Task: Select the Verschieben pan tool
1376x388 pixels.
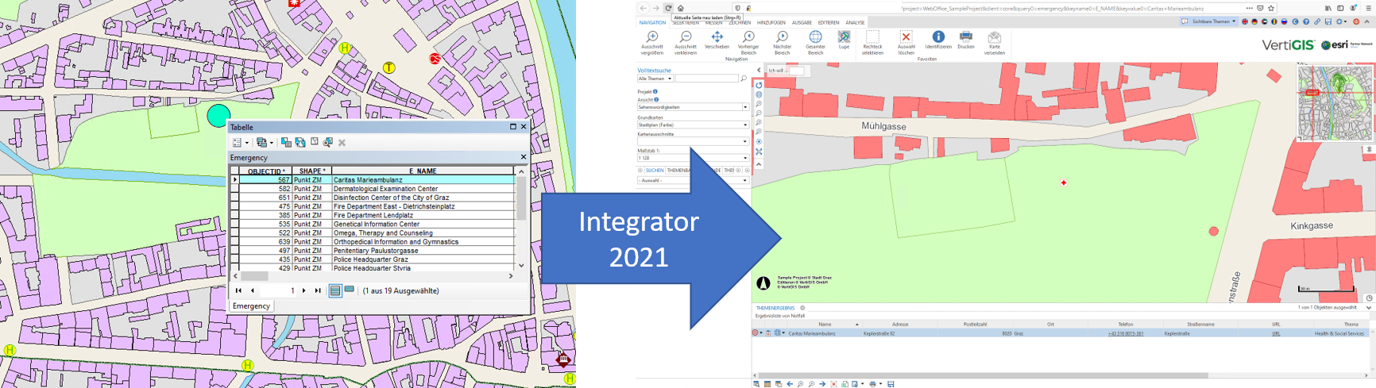Action: tap(717, 38)
